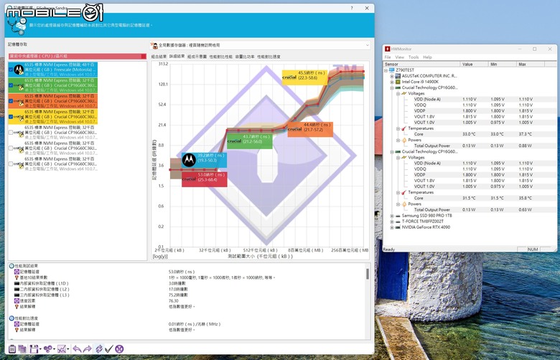Expand the Intel Core i9 14900K node
The width and height of the screenshot is (560, 360).
tap(392, 82)
